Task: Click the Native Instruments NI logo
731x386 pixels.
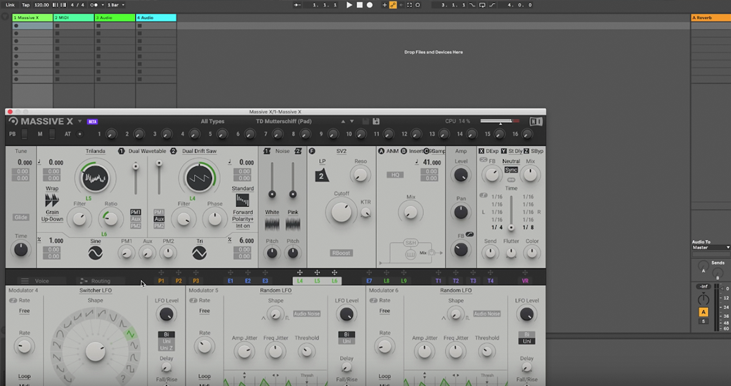Action: tap(536, 121)
